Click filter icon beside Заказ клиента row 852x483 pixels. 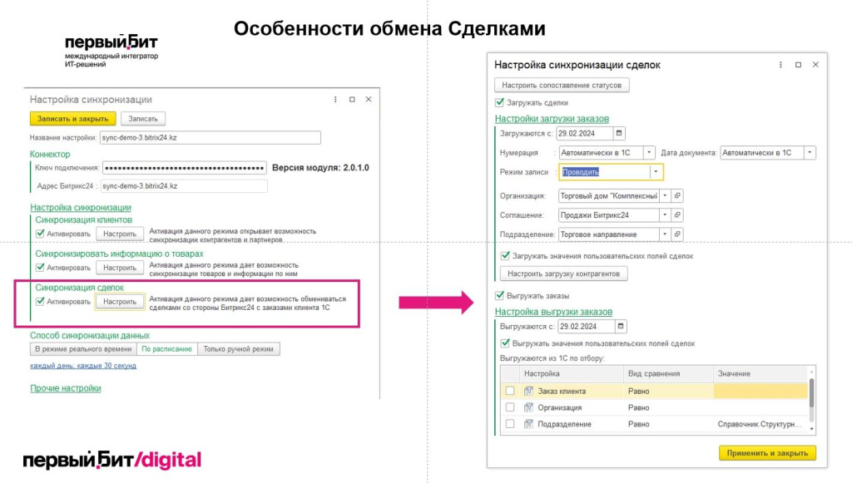[x=528, y=391]
